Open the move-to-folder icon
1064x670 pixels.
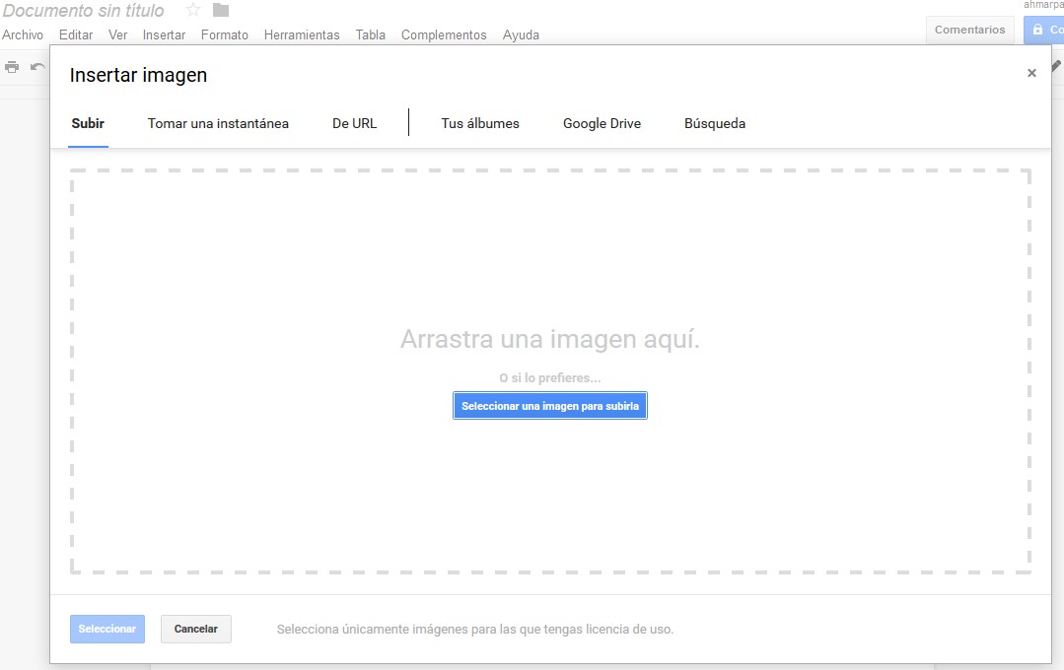tap(219, 10)
